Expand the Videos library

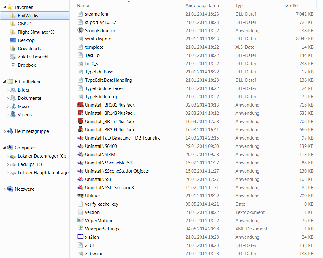pos(8,115)
